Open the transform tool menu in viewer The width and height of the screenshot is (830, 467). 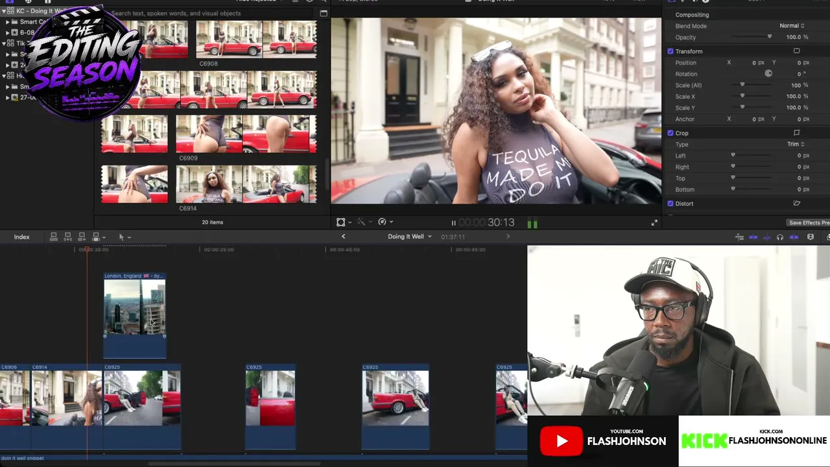pyautogui.click(x=343, y=222)
